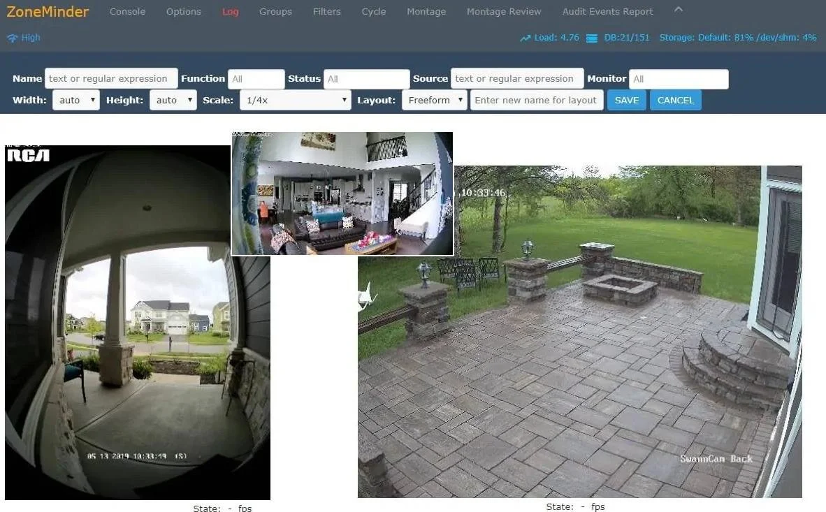Click the load trend graph icon
826x512 pixels.
point(526,38)
